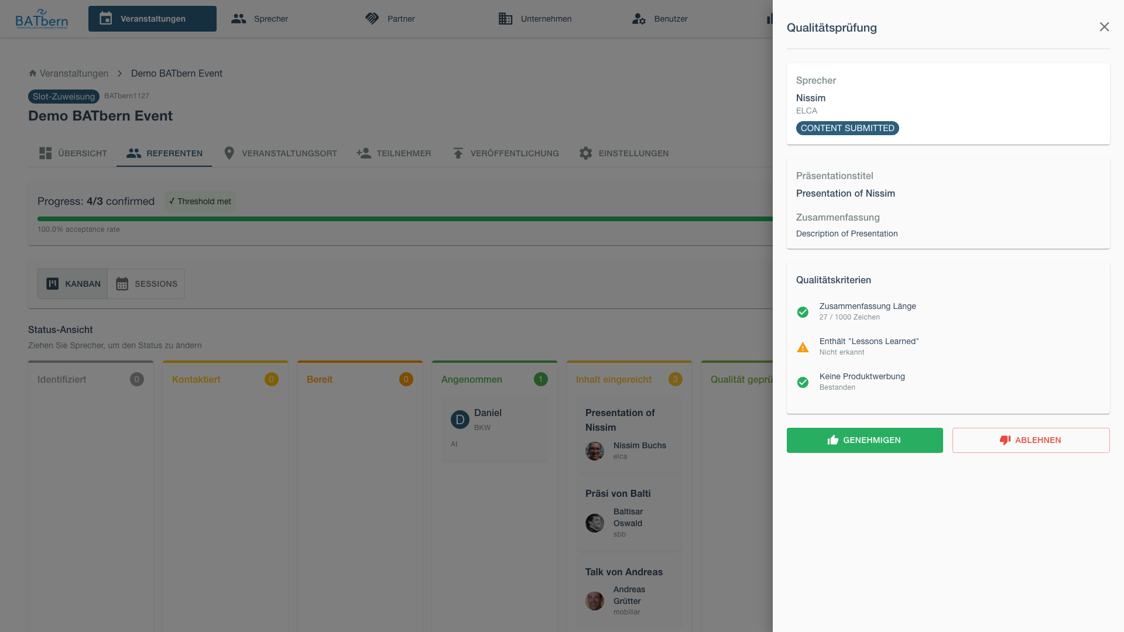Screen dimensions: 1124x632
Task: Click the Keine Produktwerbung green check icon
Action: [803, 382]
